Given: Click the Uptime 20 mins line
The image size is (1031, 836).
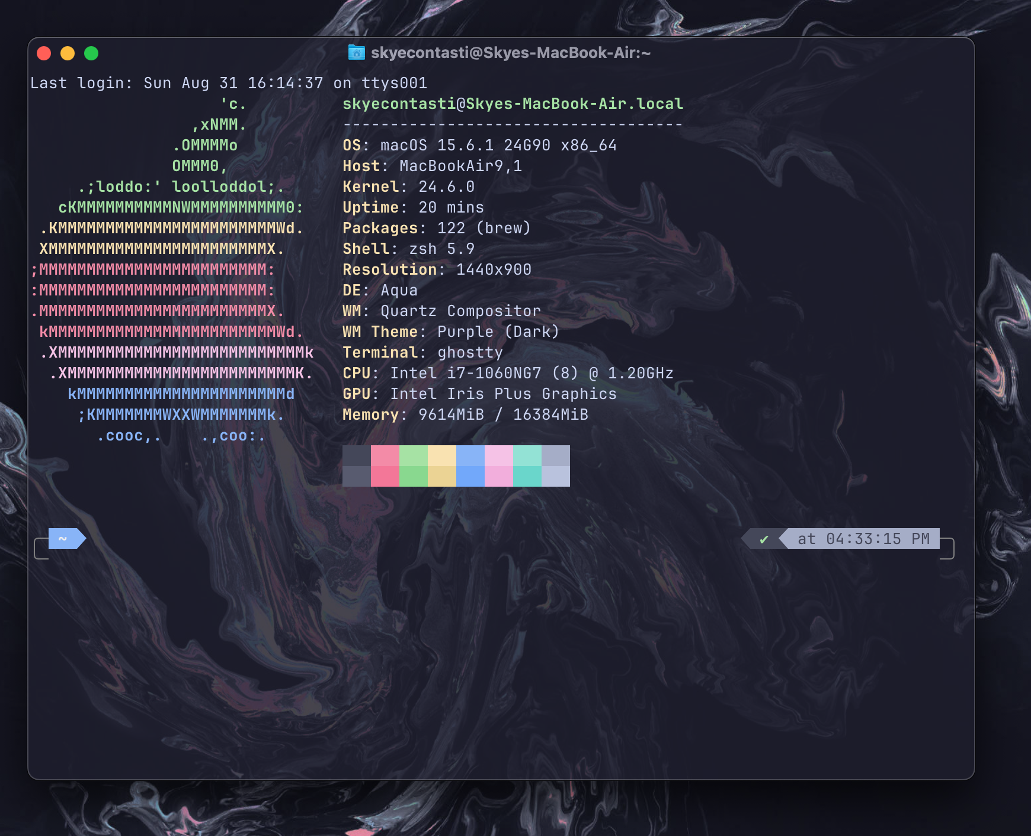Looking at the screenshot, I should coord(414,207).
